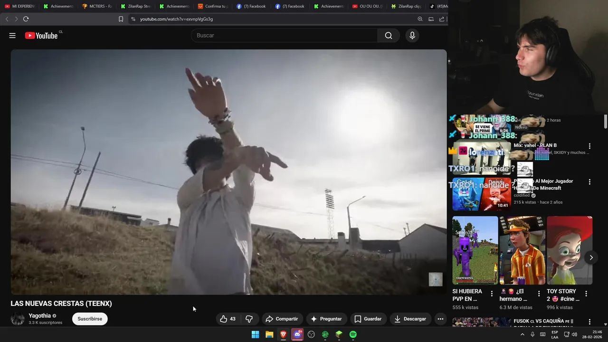608x342 pixels.
Task: Open options for TOY STORY 2 short
Action: [586, 294]
